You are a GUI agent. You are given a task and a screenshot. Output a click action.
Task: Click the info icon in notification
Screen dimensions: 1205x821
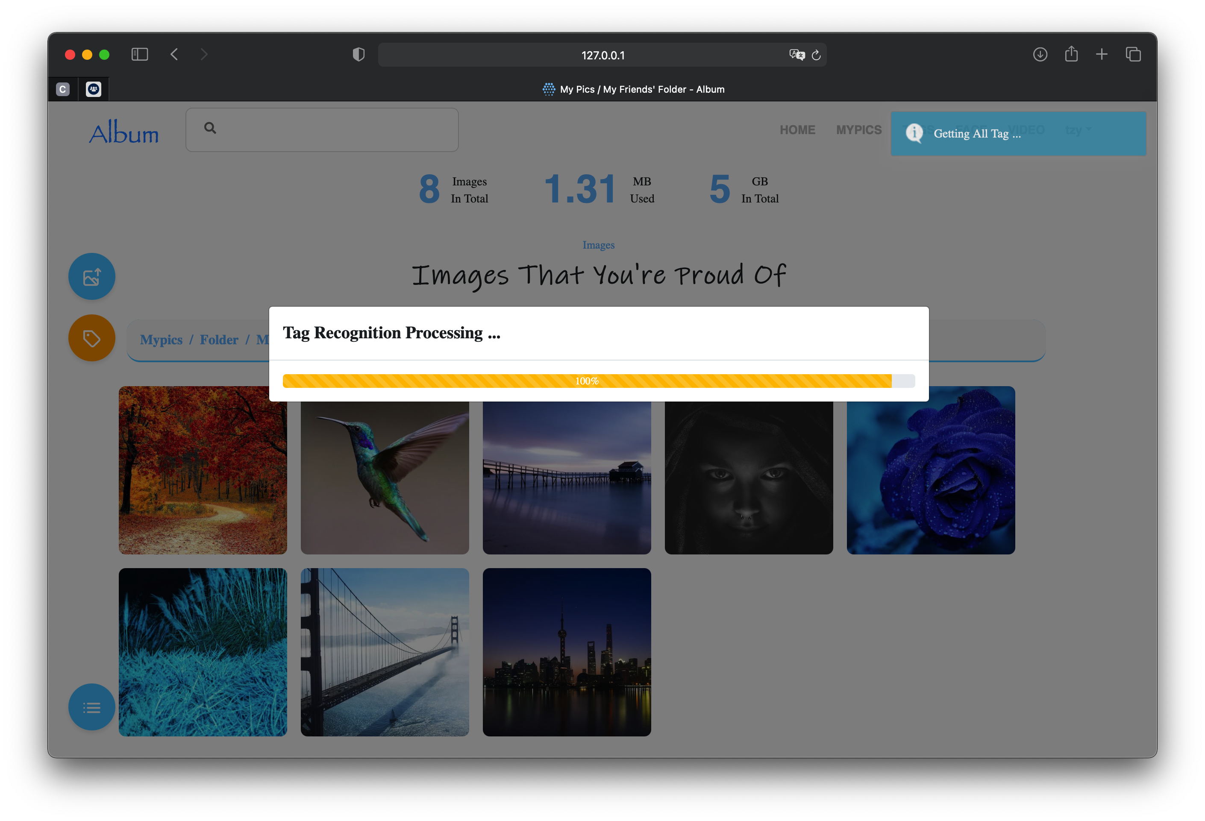point(914,133)
